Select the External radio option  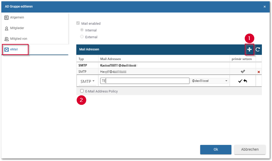[x=82, y=37]
